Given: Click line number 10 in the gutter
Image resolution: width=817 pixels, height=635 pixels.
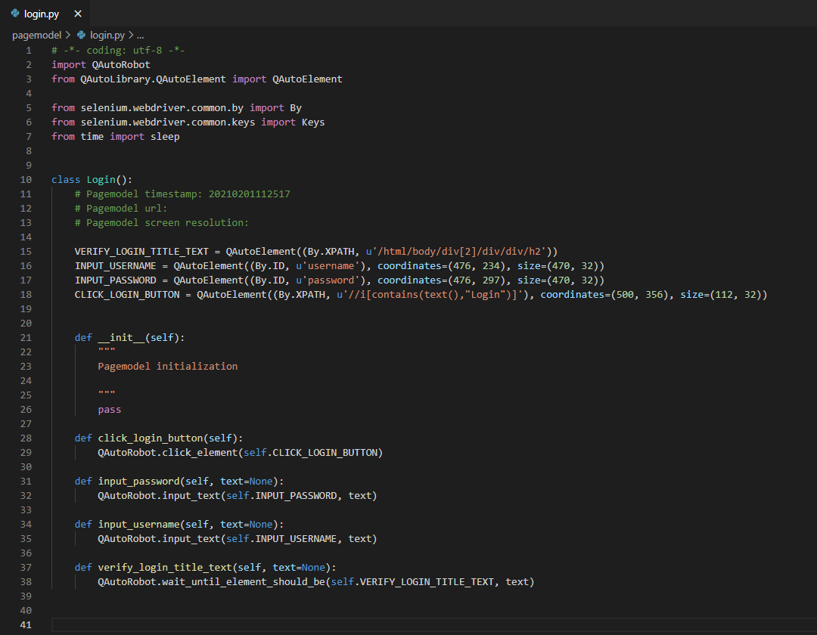Looking at the screenshot, I should click(26, 180).
